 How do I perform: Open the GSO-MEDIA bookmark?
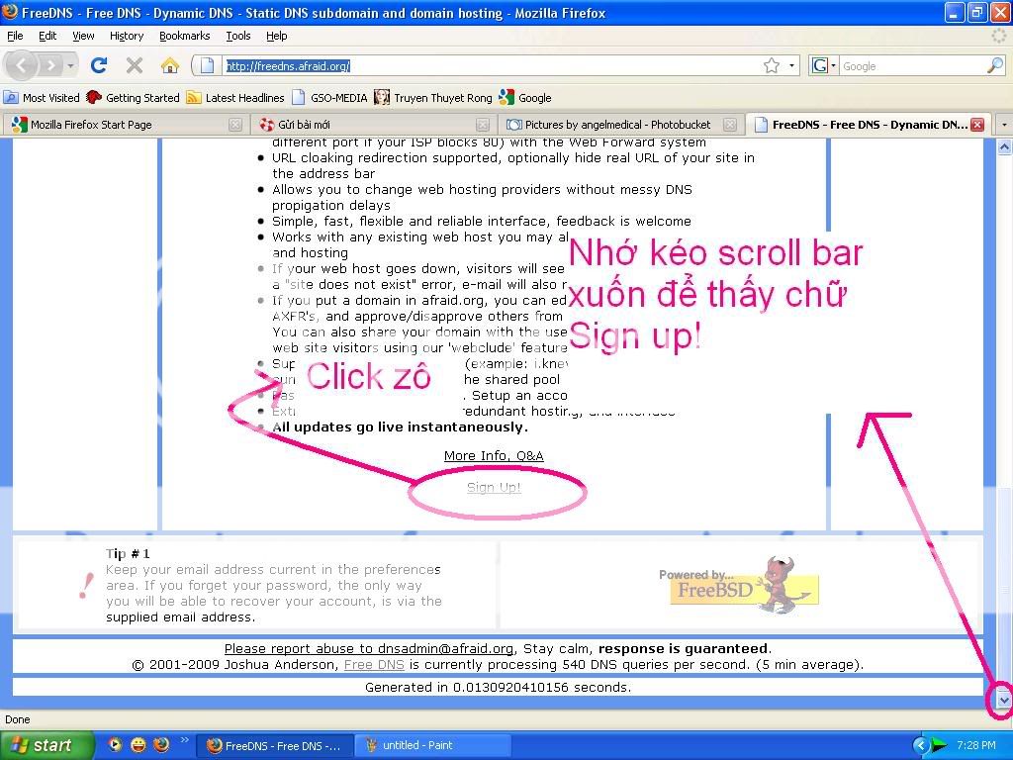pos(329,98)
